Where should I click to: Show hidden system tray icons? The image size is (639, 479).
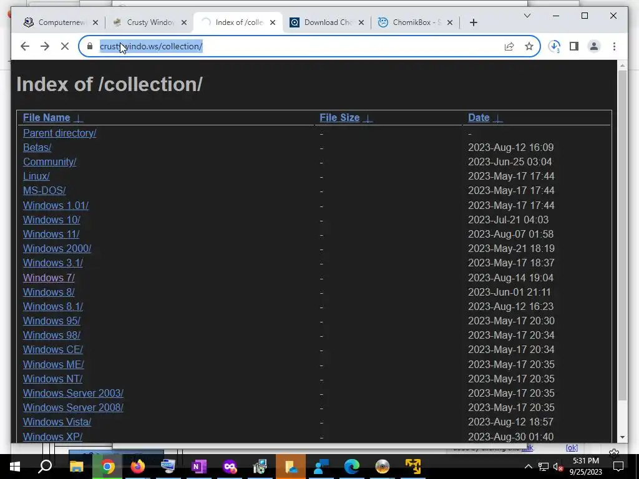(528, 467)
